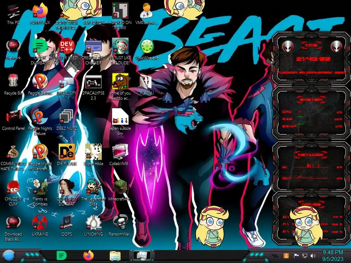
Task: Click the CPU usage row in System widget
Action: tap(312, 112)
